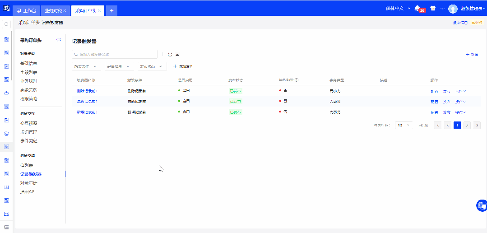Click the plus icon to add new tab
The width and height of the screenshot is (487, 233).
click(x=111, y=10)
